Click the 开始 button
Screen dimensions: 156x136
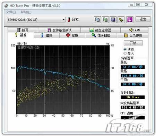click(133, 43)
